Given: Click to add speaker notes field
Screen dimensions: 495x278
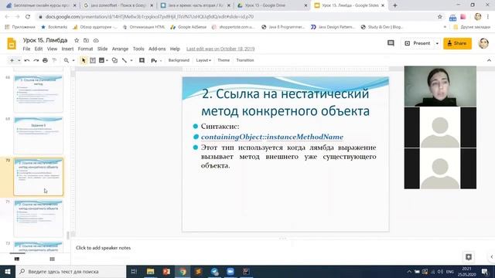Looking at the screenshot, I should [103, 248].
